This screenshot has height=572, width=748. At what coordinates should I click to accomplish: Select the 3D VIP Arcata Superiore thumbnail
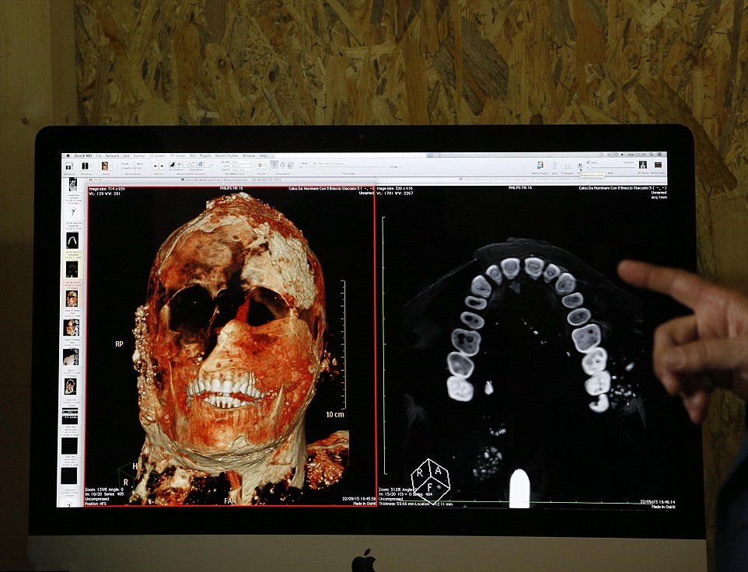pos(72,270)
